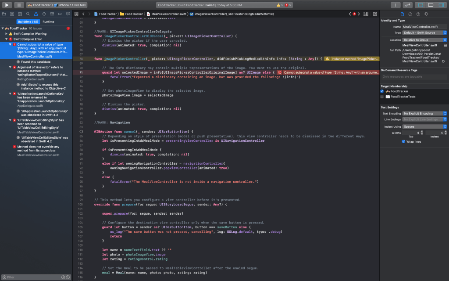Screen dimensions: 449x281
Task: Select 'Method does not override' issue
Action: click(x=36, y=151)
